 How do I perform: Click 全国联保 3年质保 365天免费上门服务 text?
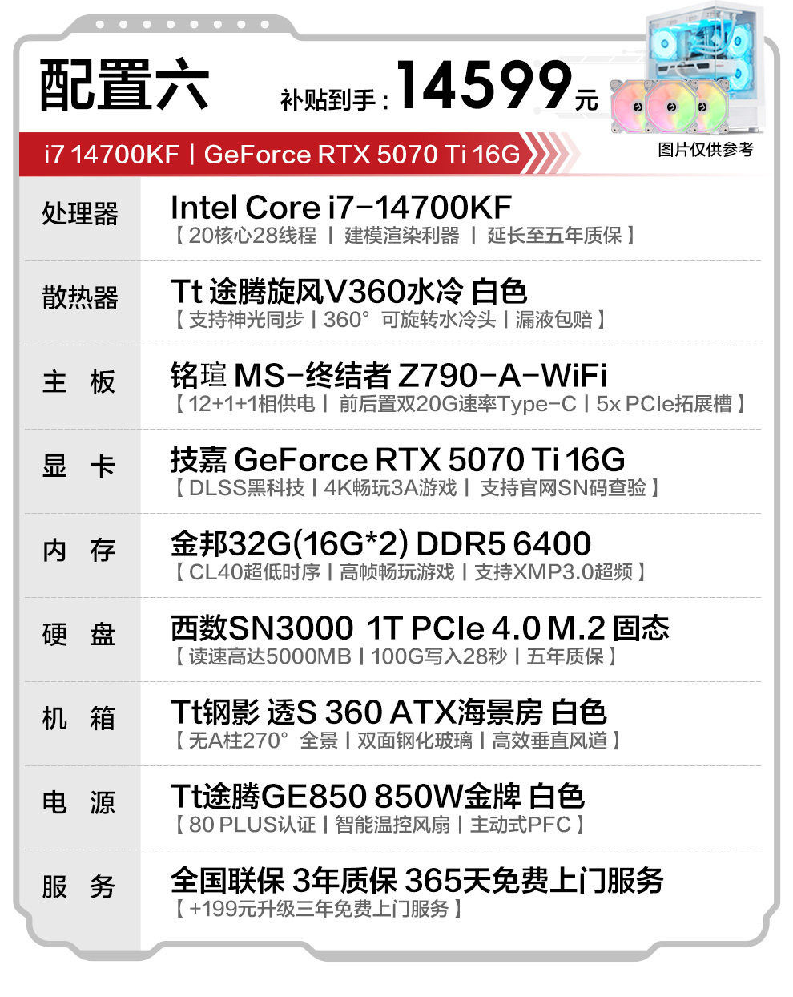[x=417, y=881]
